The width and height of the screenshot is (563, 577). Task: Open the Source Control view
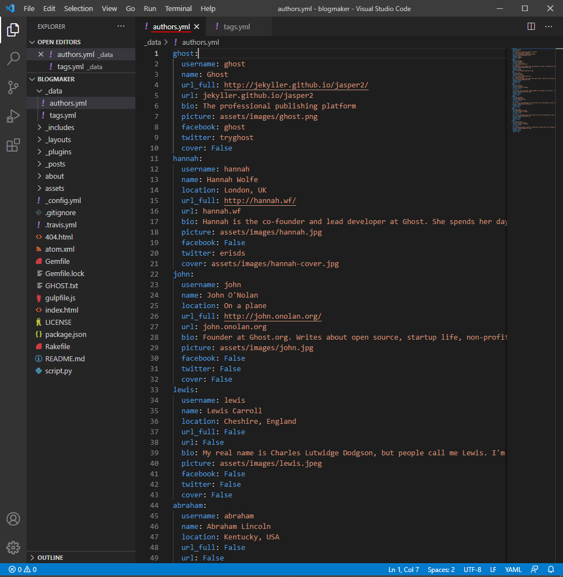[13, 87]
